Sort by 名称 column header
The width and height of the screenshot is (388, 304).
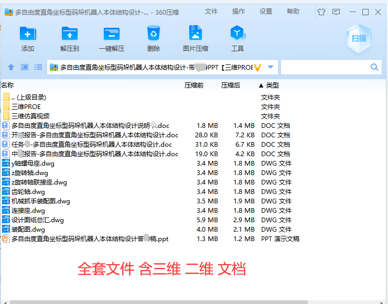pos(7,85)
